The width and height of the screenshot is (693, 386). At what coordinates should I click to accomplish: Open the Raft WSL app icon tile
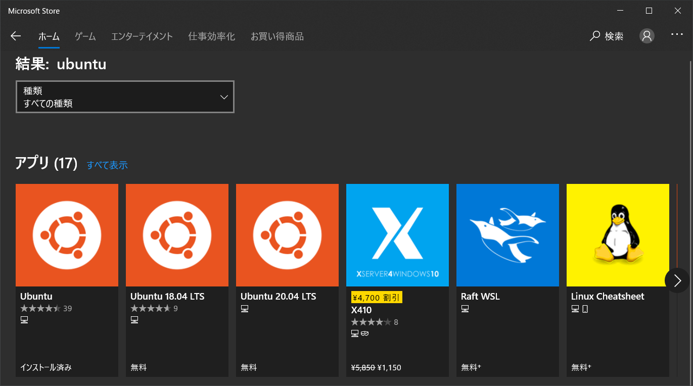[x=507, y=235]
